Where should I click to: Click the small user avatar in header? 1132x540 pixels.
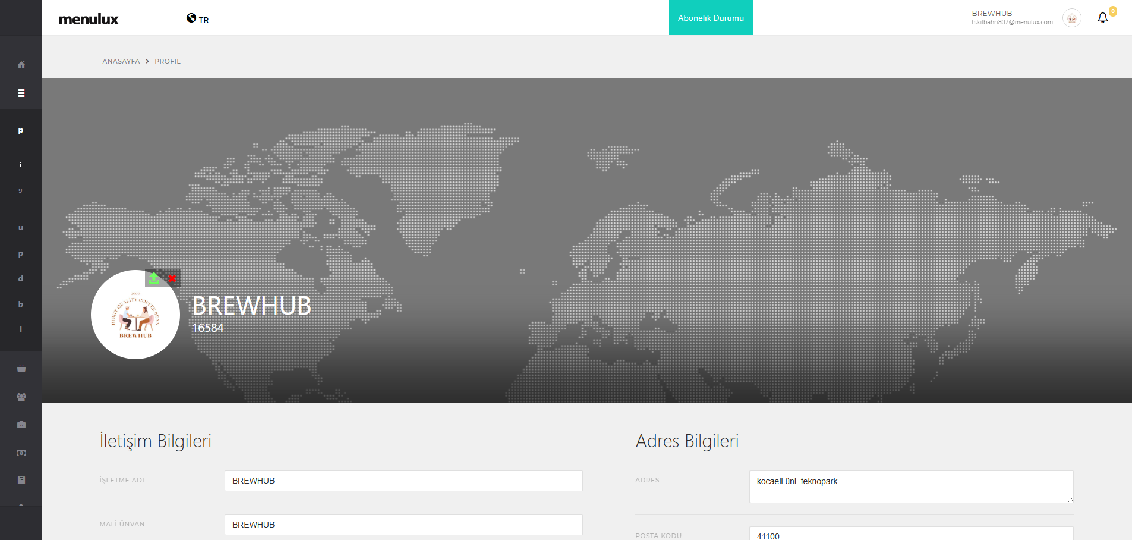click(x=1071, y=18)
